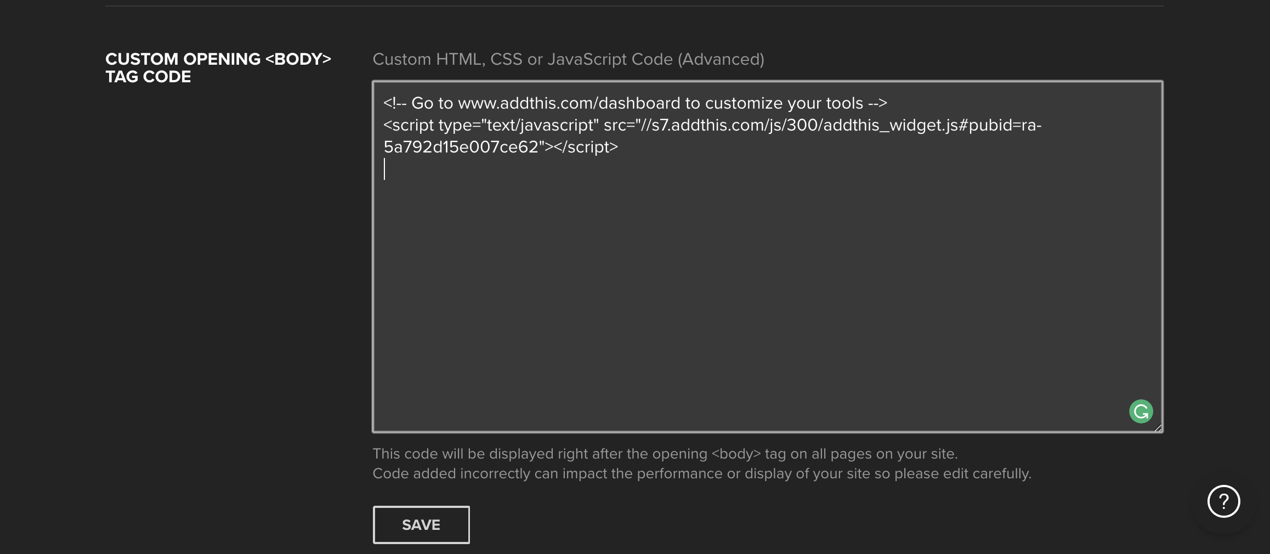The width and height of the screenshot is (1270, 554).
Task: Click the TAG CODE heading line
Action: 148,77
